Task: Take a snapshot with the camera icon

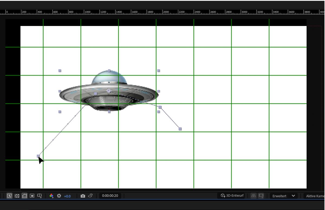Action: click(x=83, y=196)
